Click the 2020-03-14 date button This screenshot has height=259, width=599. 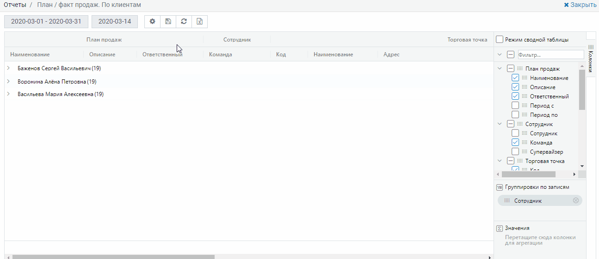click(115, 22)
